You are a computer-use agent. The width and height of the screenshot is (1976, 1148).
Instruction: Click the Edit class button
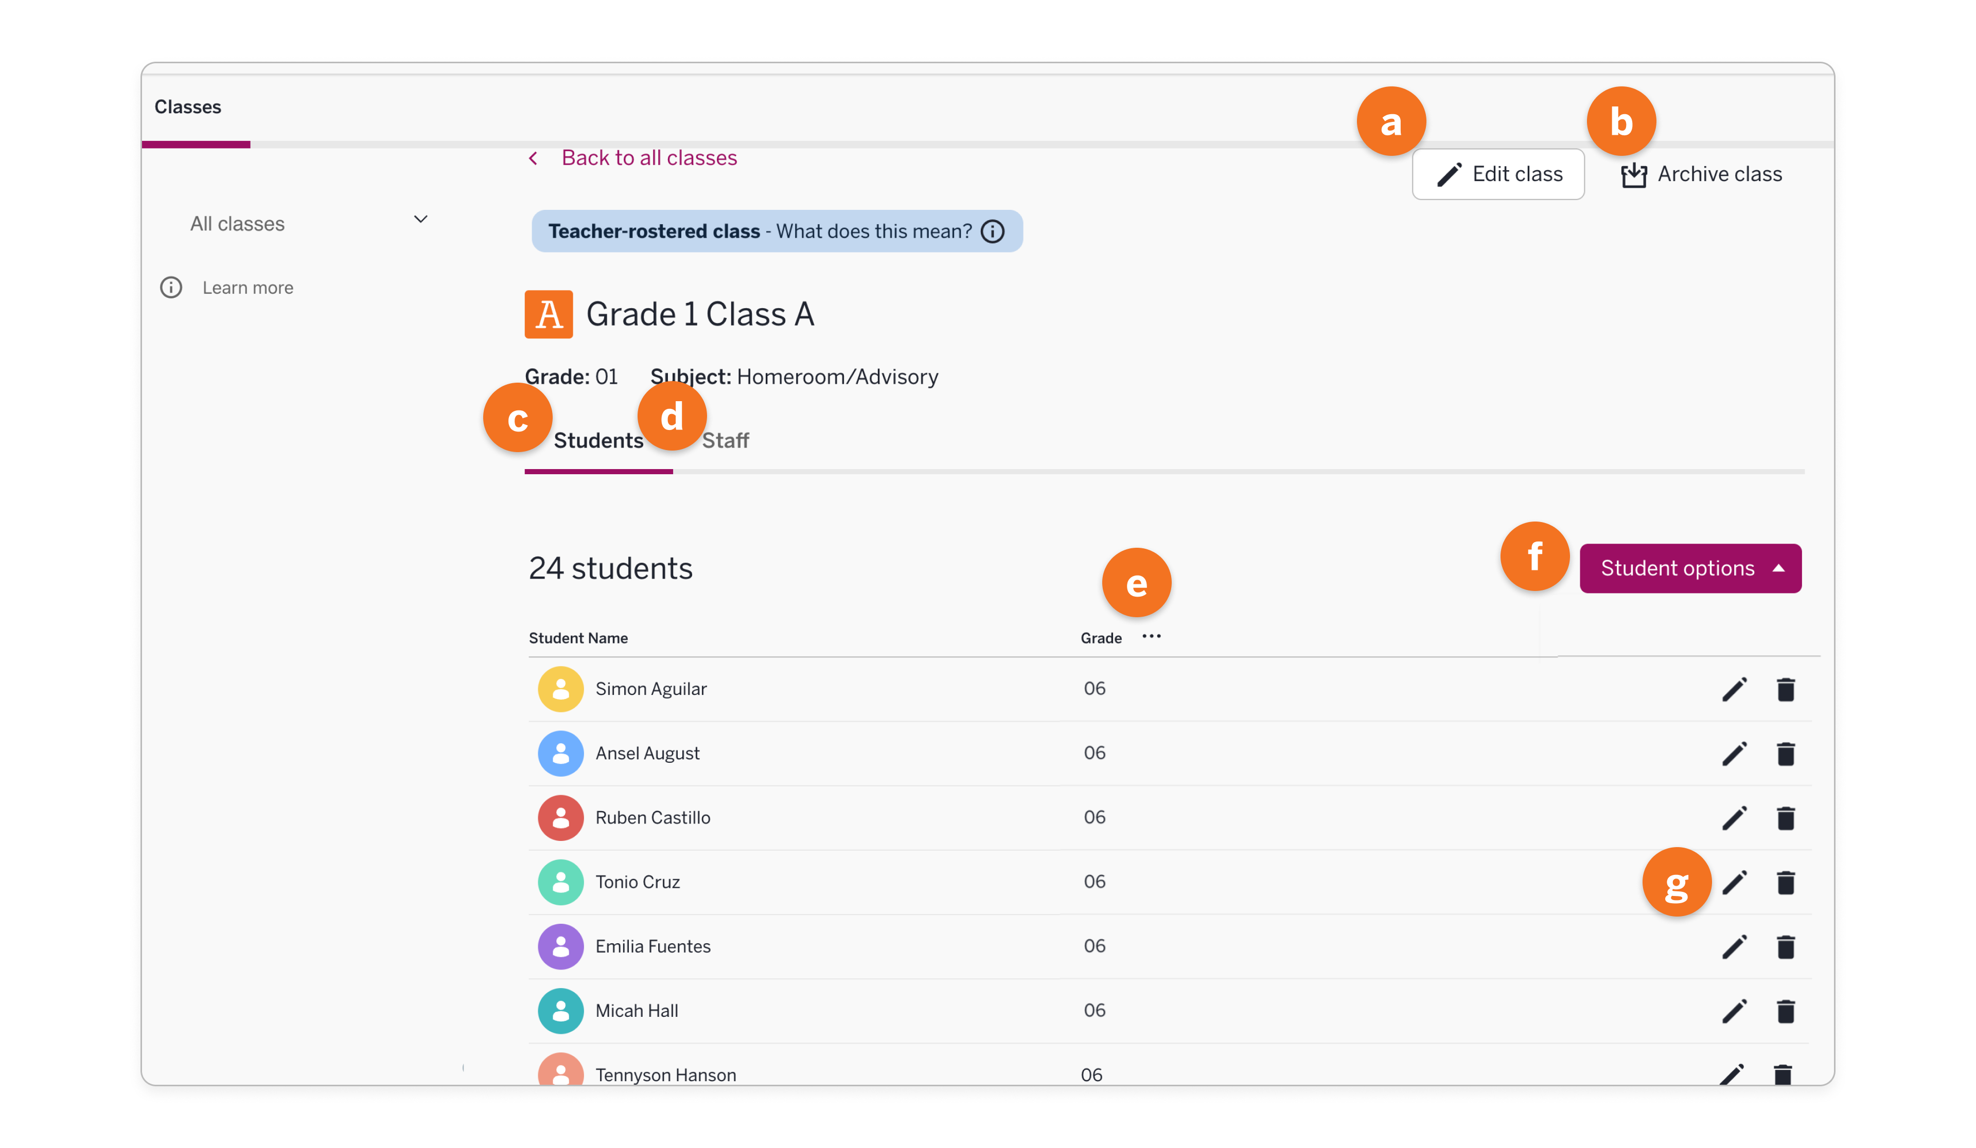click(1497, 174)
